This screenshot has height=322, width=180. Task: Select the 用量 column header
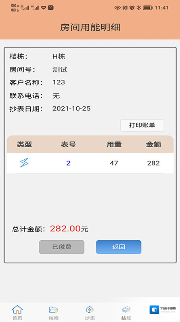(114, 144)
